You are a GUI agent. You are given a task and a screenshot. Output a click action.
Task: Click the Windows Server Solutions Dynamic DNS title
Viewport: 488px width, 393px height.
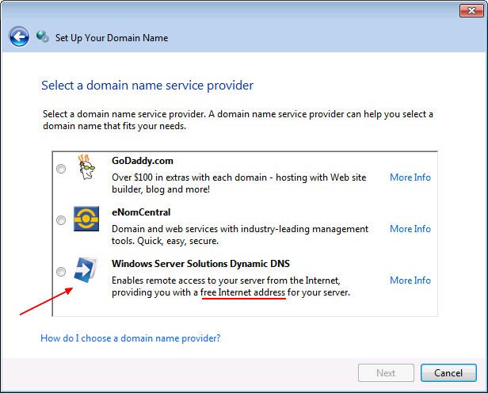coord(206,264)
